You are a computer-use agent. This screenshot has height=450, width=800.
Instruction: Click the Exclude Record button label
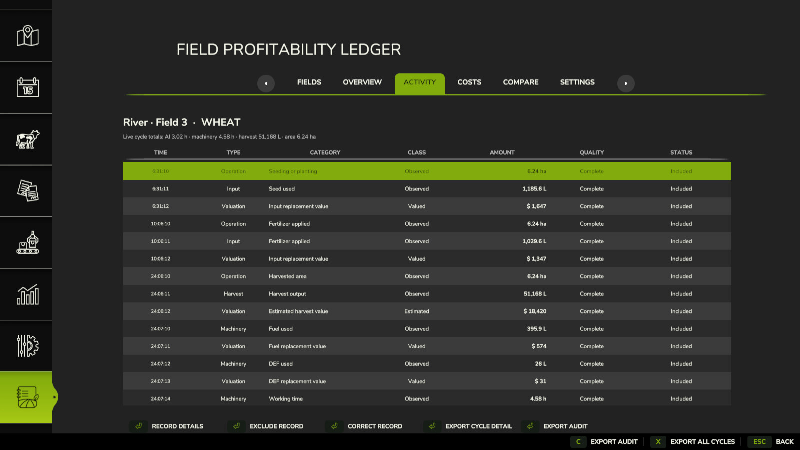point(277,426)
